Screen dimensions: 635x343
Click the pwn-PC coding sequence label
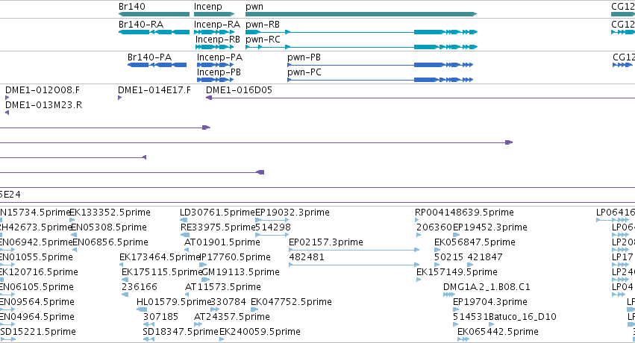[x=304, y=72]
